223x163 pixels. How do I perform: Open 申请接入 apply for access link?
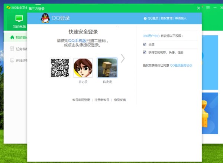(181, 18)
